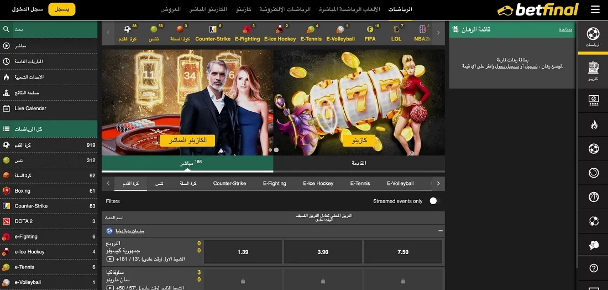Image resolution: width=608 pixels, height=290 pixels.
Task: Switch to مباشر live tab
Action: click(x=187, y=163)
